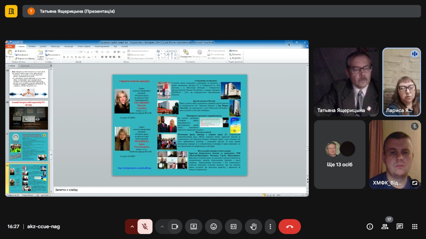Unmute the microphone

[x=145, y=227]
